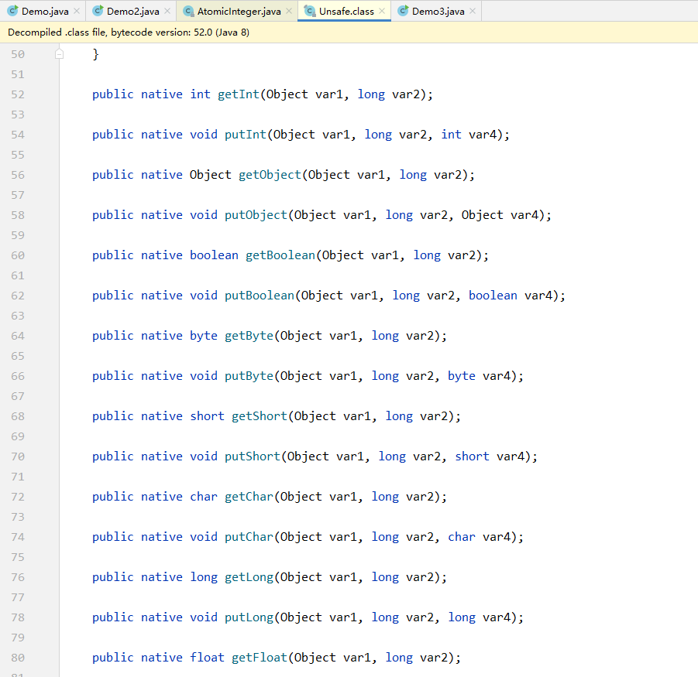
Task: Click the putLong method name
Action: (x=249, y=617)
